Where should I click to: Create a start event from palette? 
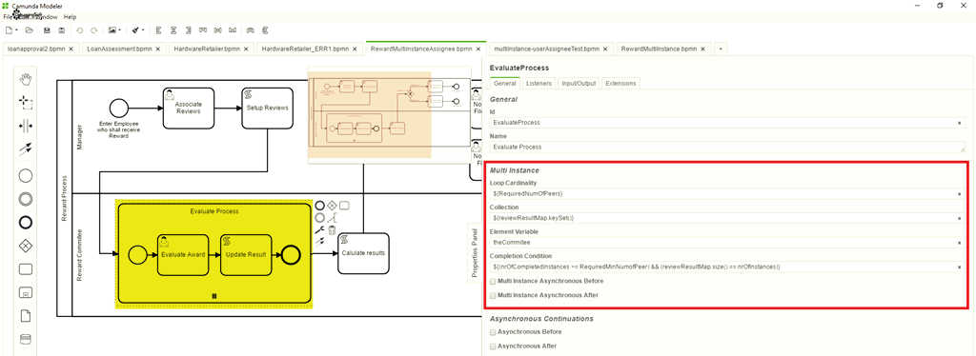[x=26, y=176]
